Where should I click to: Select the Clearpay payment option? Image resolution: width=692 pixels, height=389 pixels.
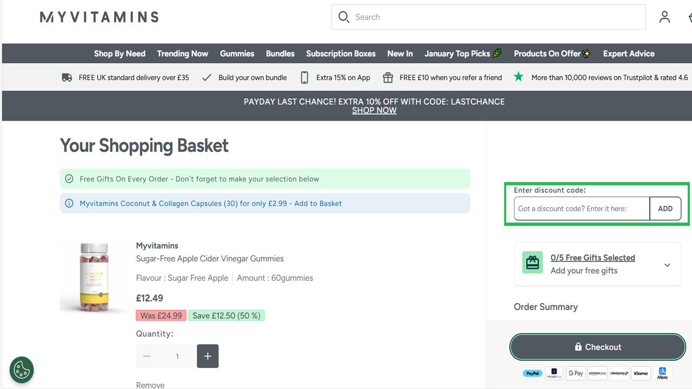(618, 373)
